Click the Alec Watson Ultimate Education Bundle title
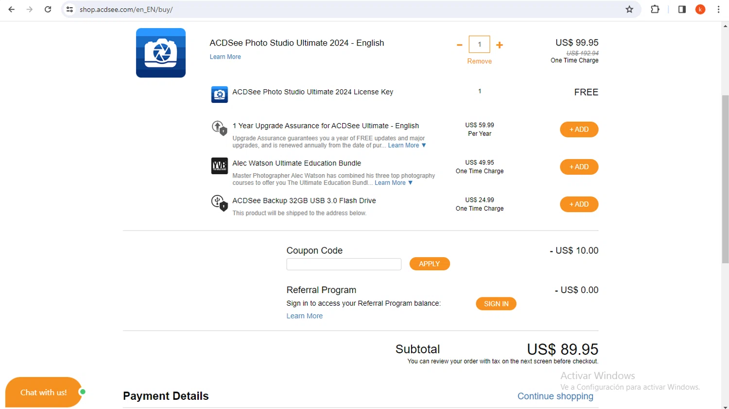This screenshot has height=409, width=729. 296,163
